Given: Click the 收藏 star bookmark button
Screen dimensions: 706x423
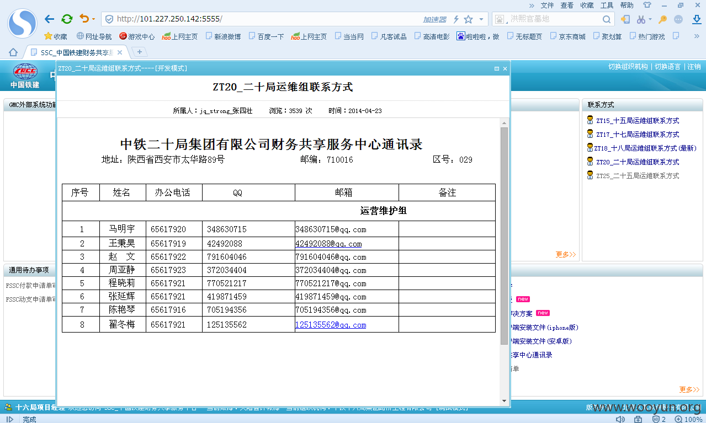Looking at the screenshot, I should pos(56,36).
